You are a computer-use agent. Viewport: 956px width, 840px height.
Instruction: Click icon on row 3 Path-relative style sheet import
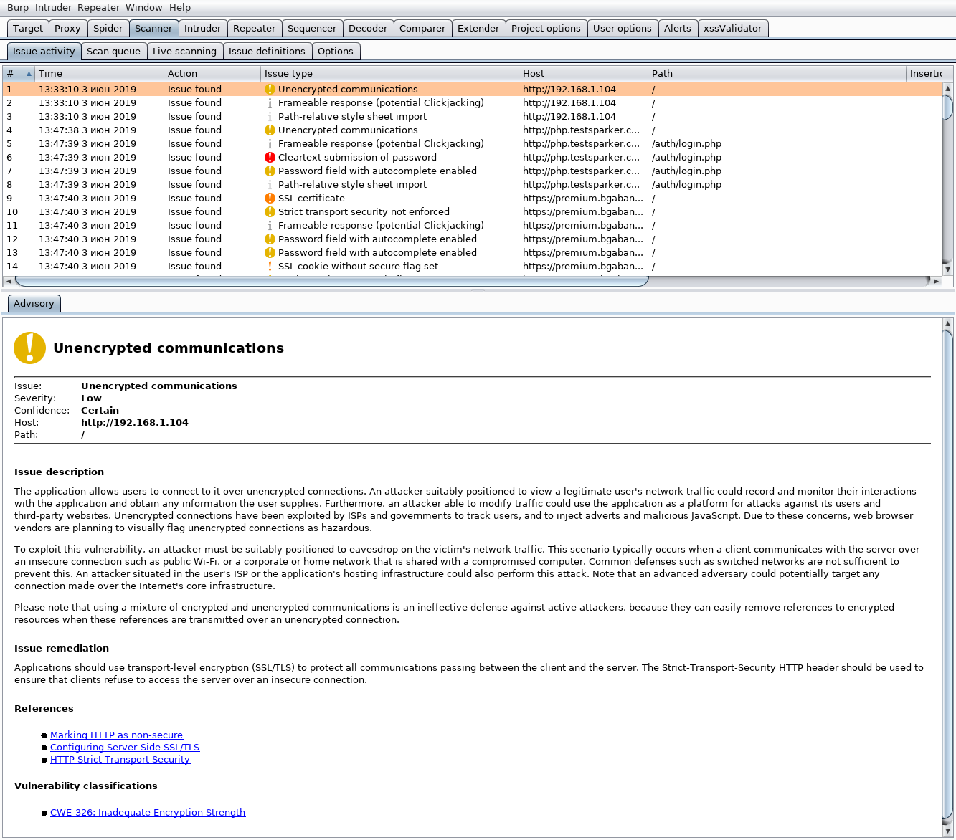click(270, 117)
